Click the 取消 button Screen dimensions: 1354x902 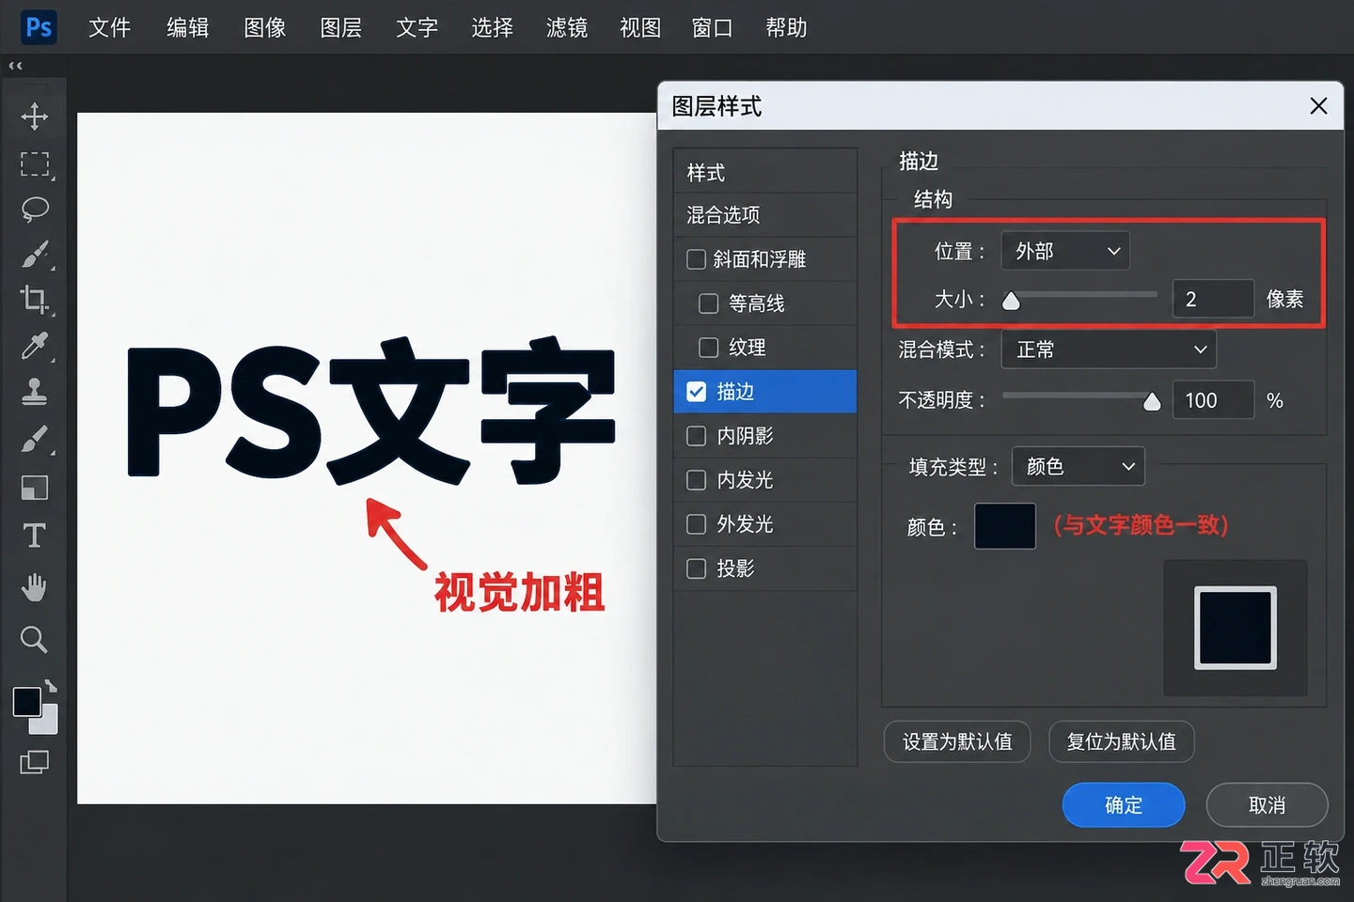(1267, 805)
